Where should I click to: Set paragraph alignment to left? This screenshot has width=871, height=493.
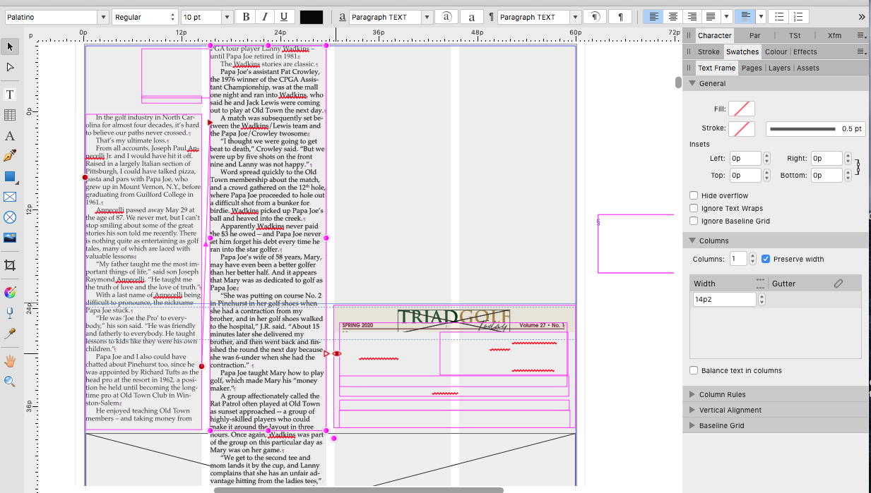click(x=653, y=17)
